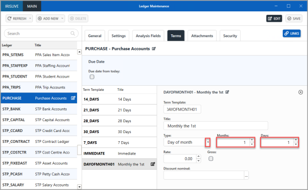Select the STP_COSTCTR ledger row

point(39,153)
